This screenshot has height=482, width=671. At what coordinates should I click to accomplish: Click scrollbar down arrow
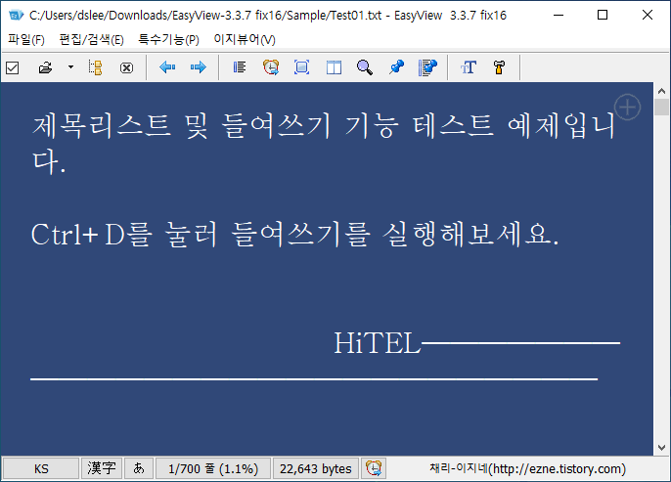click(x=661, y=448)
